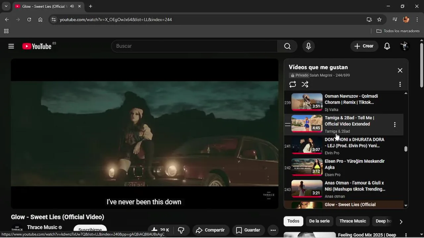
Task: Open tab search dropdown
Action: tap(6, 6)
